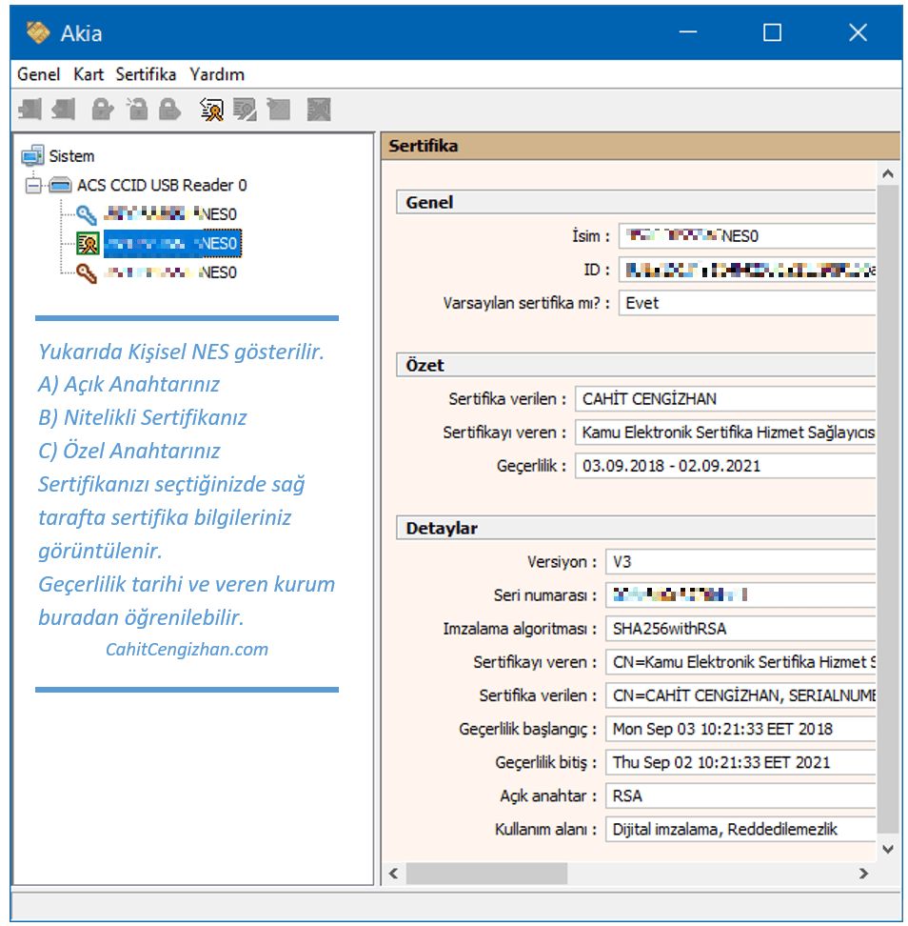This screenshot has height=926, width=908.
Task: Collapse the ACS CCID USB Reader node
Action: 33,185
